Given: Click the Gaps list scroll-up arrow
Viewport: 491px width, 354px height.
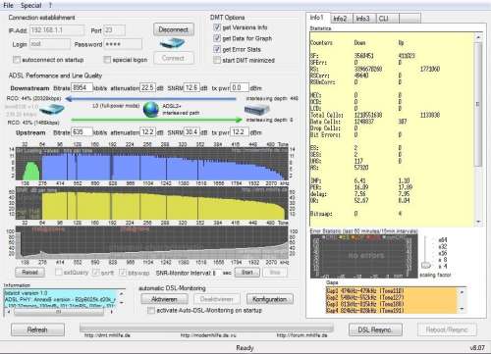Looking at the screenshot, I should click(463, 292).
